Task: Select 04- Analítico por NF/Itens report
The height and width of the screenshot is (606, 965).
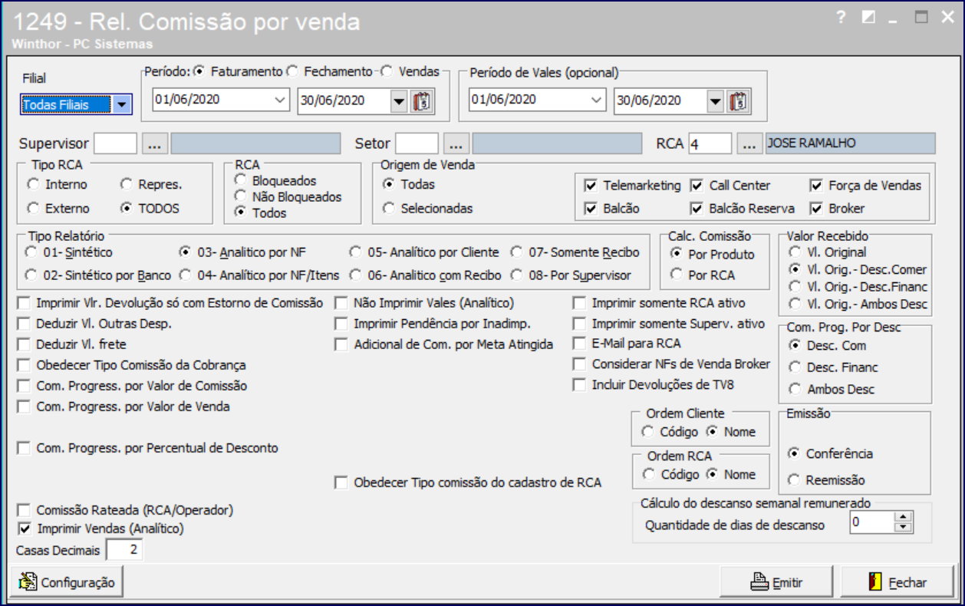Action: click(x=185, y=275)
